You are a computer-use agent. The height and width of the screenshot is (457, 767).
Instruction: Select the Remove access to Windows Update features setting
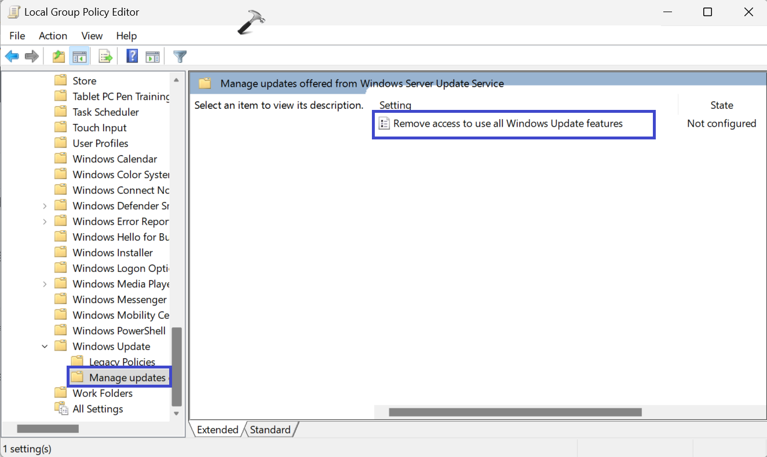[x=501, y=123]
